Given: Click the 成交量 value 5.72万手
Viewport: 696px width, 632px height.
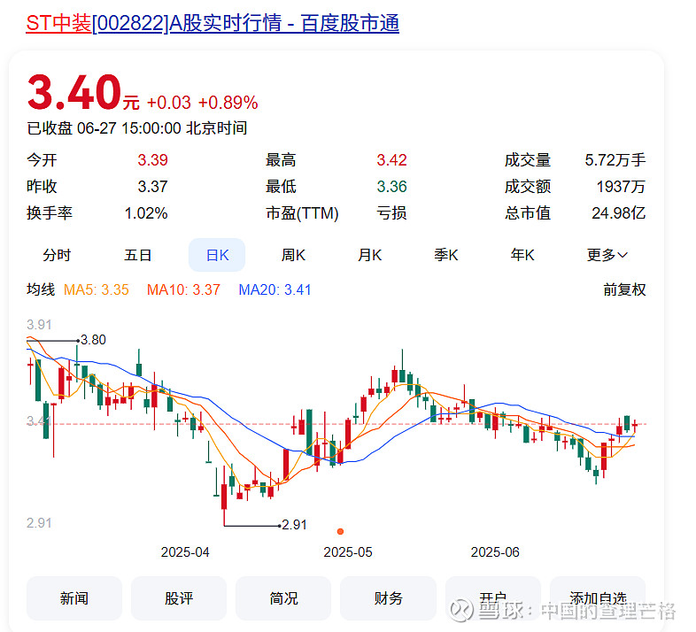Looking at the screenshot, I should click(x=615, y=160).
